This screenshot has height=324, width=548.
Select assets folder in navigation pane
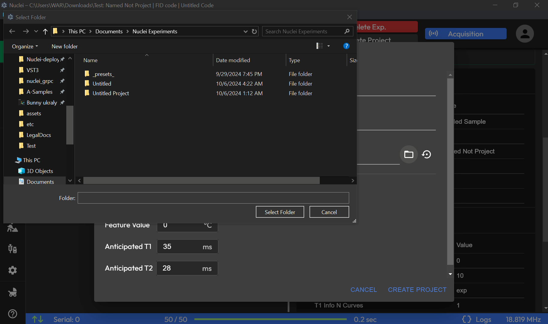pos(34,113)
